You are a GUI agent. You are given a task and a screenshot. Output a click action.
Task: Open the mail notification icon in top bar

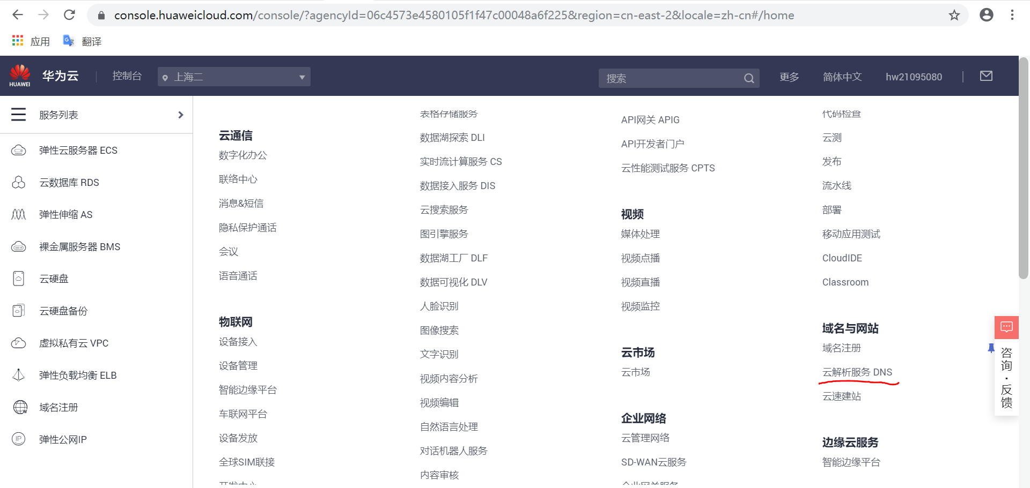pos(985,76)
